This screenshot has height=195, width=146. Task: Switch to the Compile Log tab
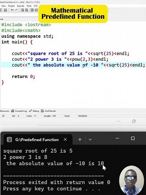point(19,111)
